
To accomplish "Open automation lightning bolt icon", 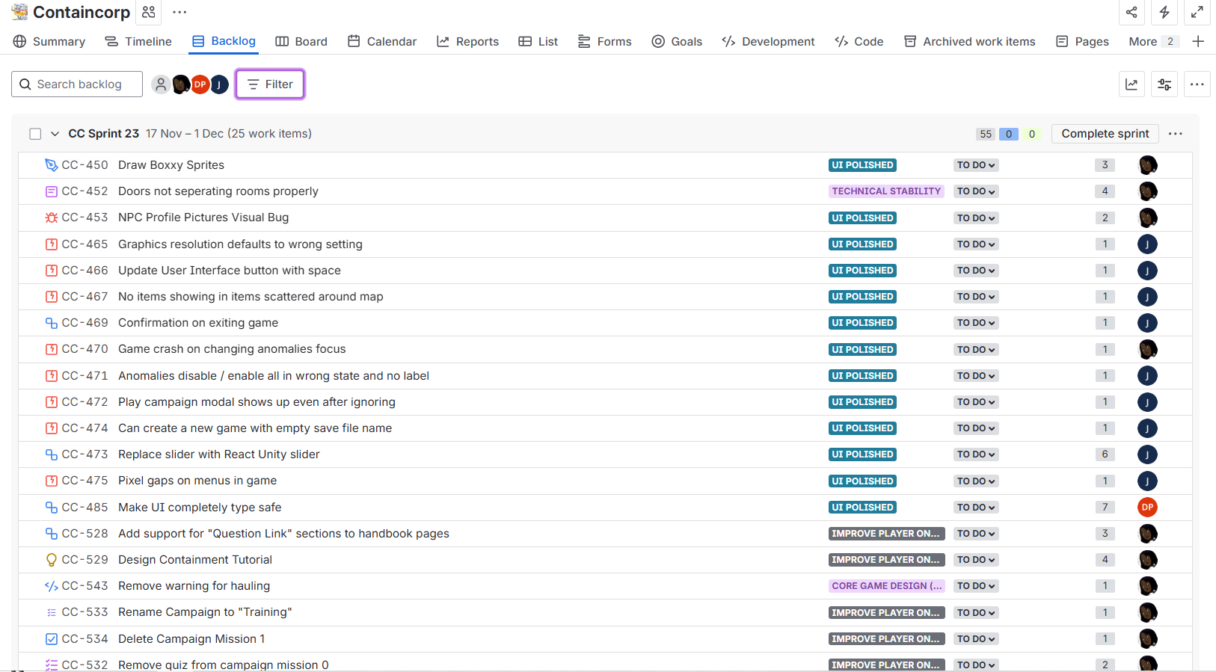I will click(1164, 12).
